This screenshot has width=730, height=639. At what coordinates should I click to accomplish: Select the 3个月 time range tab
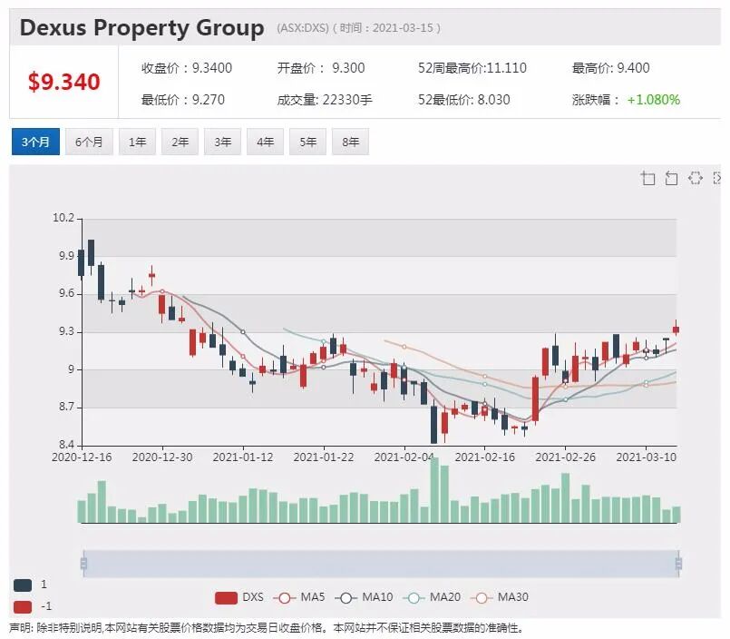click(35, 142)
